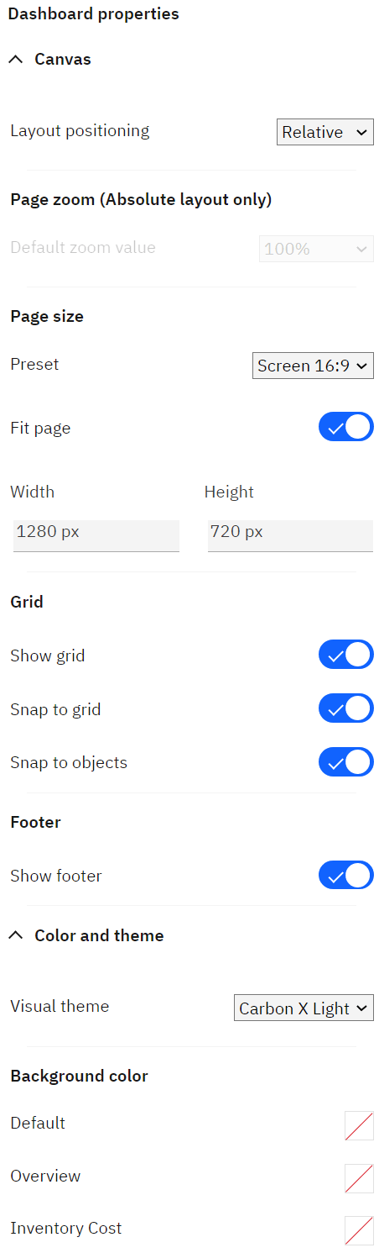The width and height of the screenshot is (379, 1253).
Task: Toggle Snap to objects switch
Action: (346, 762)
